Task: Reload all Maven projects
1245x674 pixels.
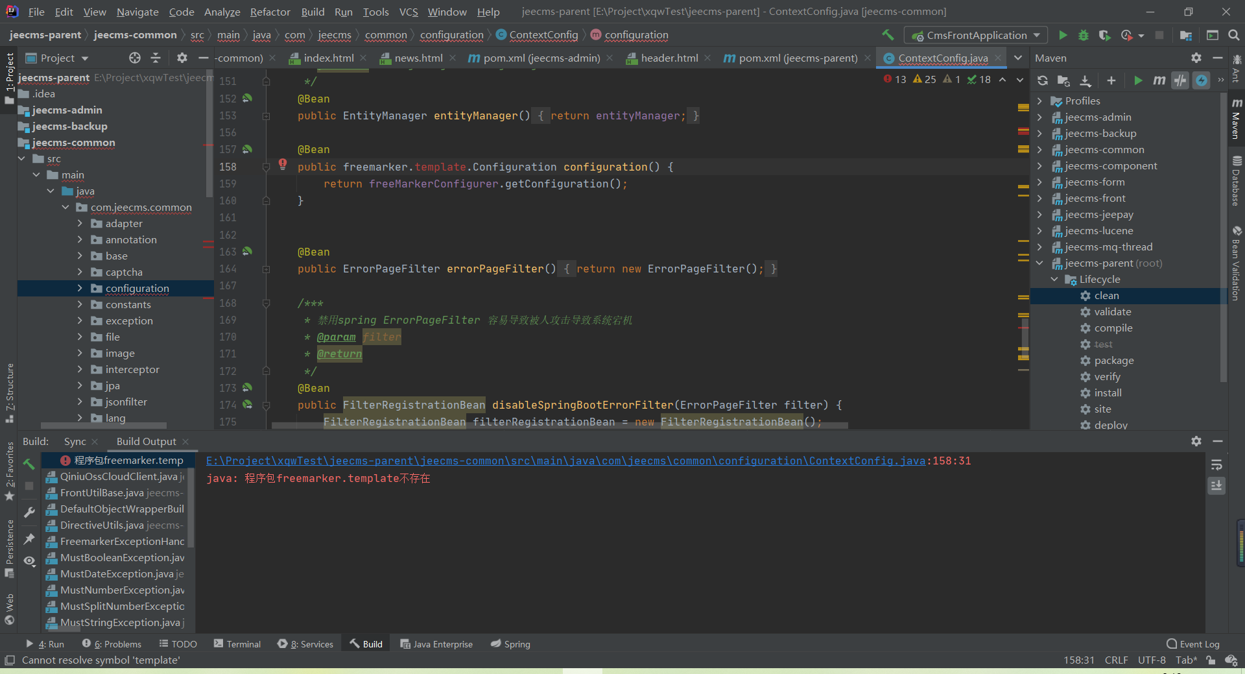Action: click(x=1042, y=80)
